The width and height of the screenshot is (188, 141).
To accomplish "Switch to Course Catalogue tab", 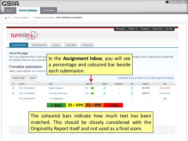I will (x=28, y=10).
